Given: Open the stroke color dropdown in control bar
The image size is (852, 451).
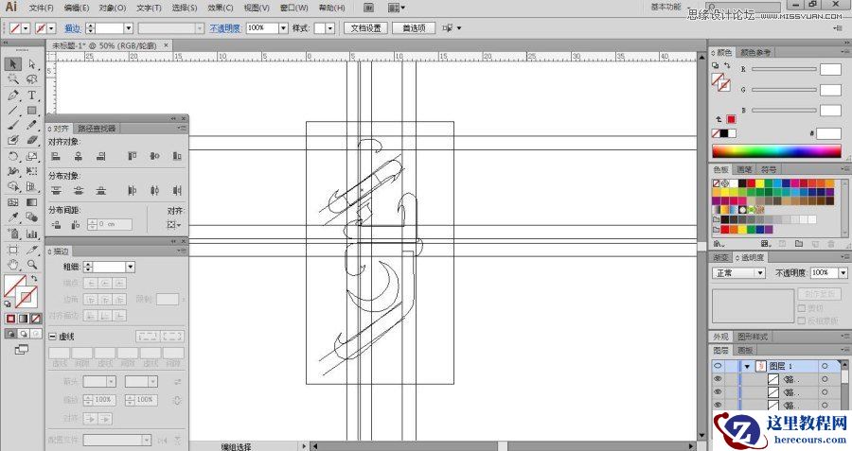Looking at the screenshot, I should [52, 28].
